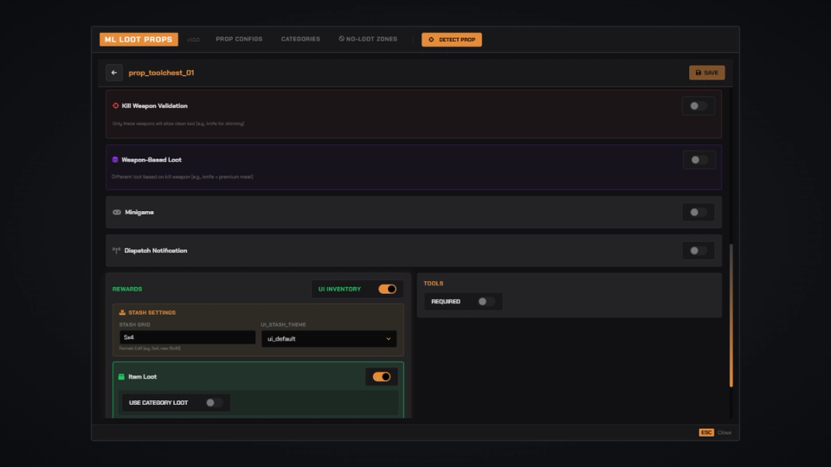
Task: Click the Stash Grid input field
Action: point(187,337)
